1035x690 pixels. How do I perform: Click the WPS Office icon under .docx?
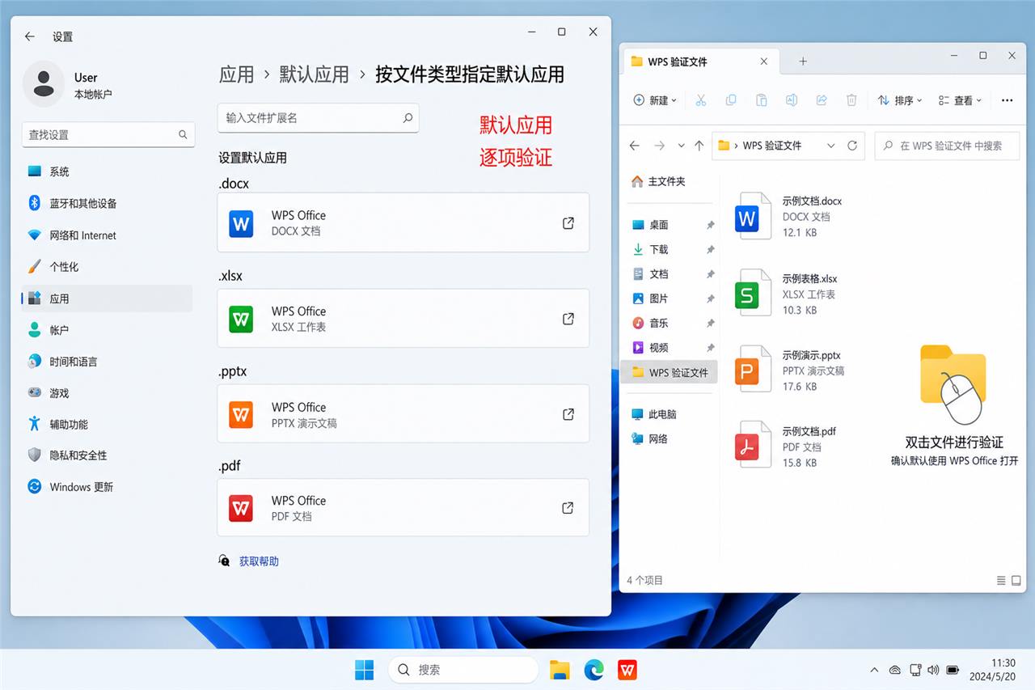click(241, 223)
